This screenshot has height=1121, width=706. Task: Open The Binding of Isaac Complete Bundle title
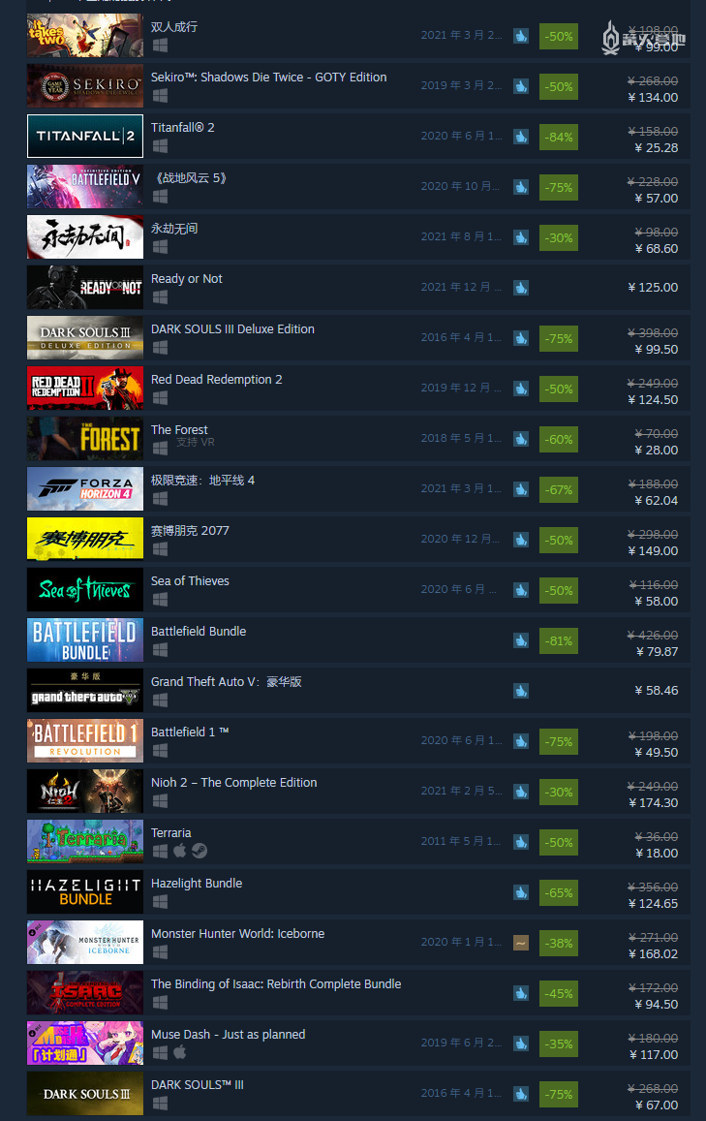click(276, 984)
